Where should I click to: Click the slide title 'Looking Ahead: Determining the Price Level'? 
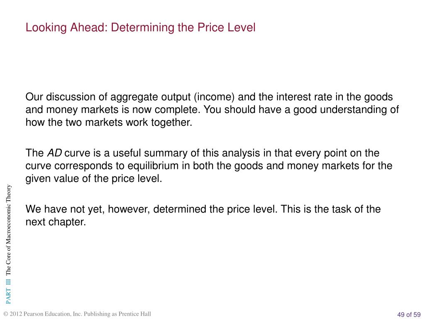point(140,28)
